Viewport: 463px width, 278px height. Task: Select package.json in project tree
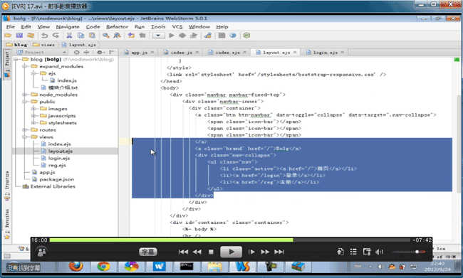[57, 179]
